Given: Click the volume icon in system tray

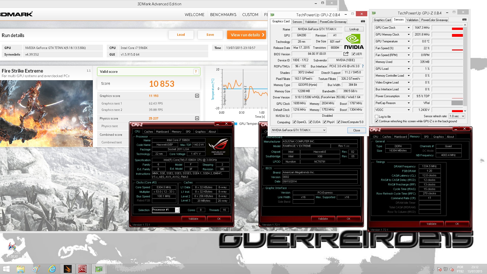Looking at the screenshot, I should [452, 269].
